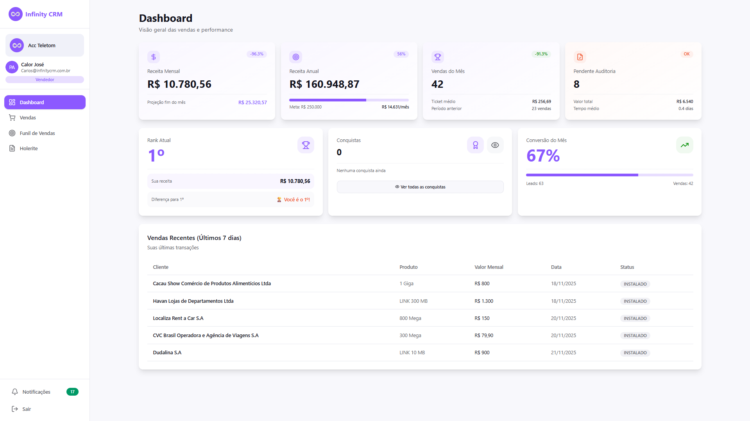Click the trophy icon in Rank Atual card
Screen dimensions: 750x421
306,145
